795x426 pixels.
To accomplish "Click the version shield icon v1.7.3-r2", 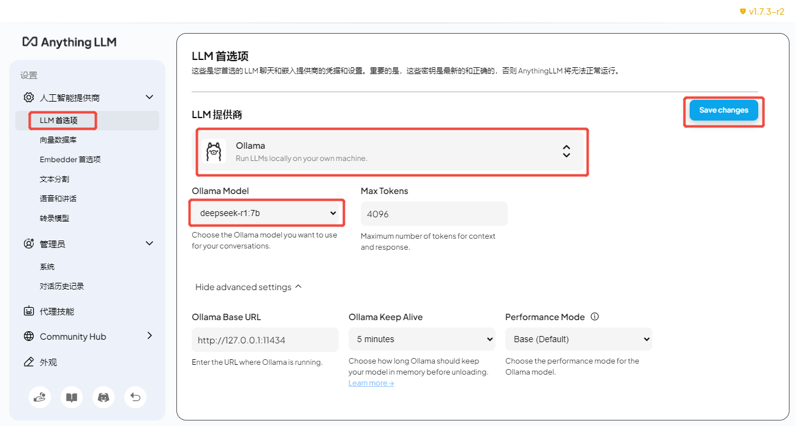I will tap(743, 12).
